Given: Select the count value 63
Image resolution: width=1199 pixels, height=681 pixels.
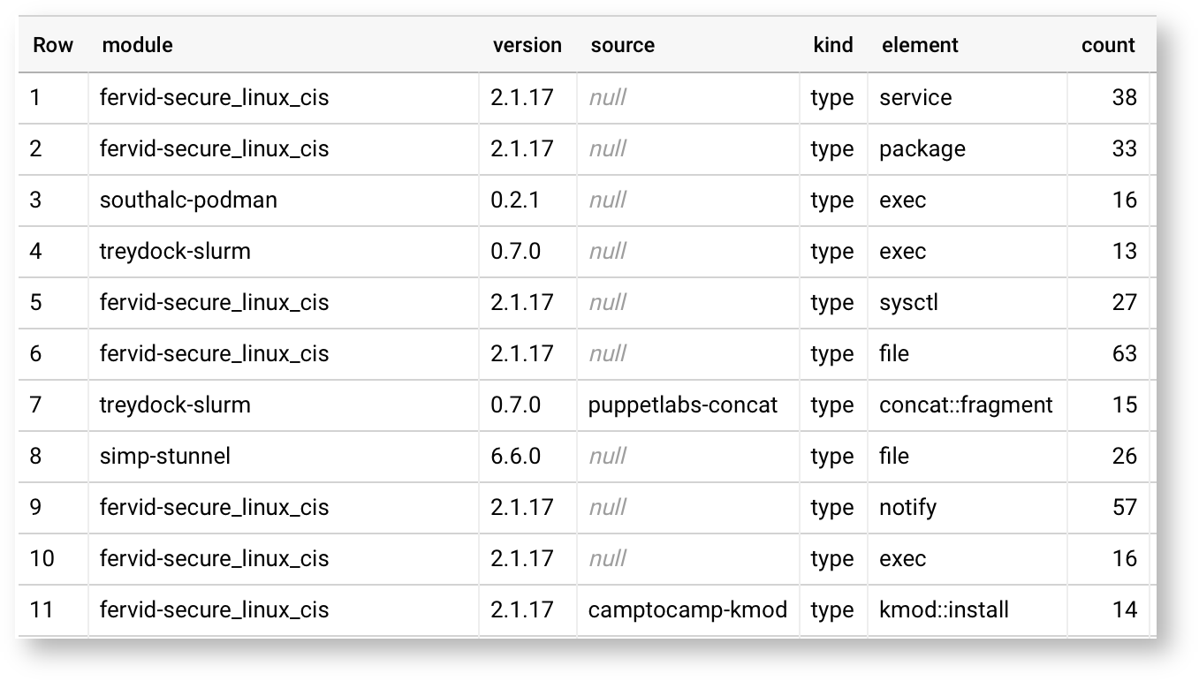Looking at the screenshot, I should 1123,353.
